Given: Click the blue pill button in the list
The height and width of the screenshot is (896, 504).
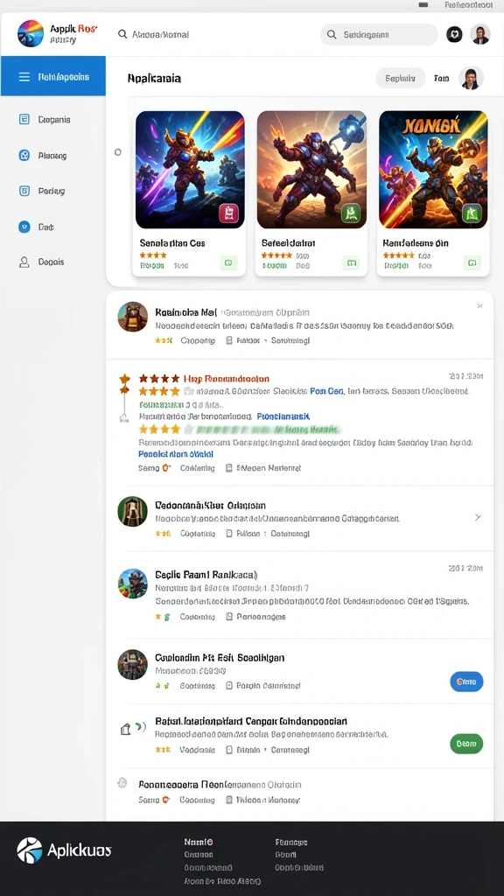Looking at the screenshot, I should [466, 681].
